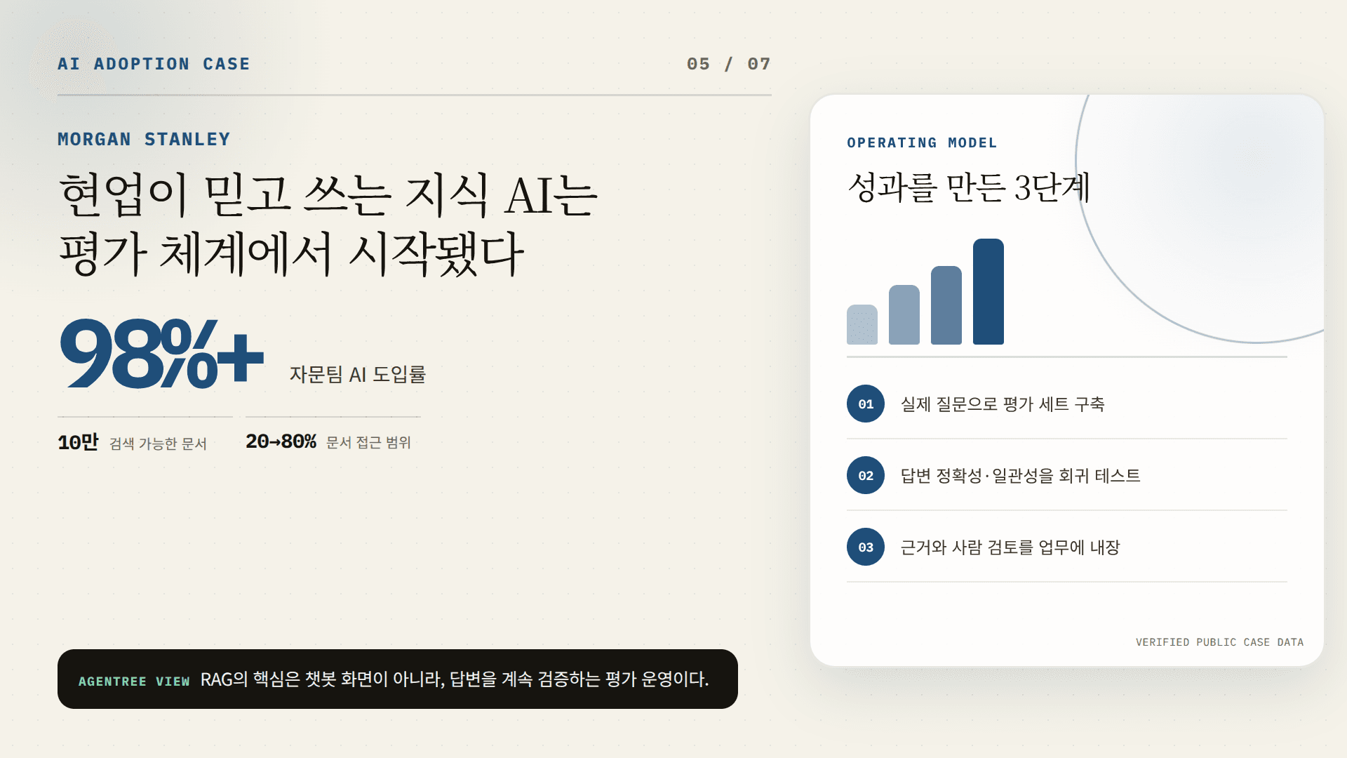The image size is (1347, 758).
Task: Click the '05 / 07' page indicator
Action: (x=729, y=64)
